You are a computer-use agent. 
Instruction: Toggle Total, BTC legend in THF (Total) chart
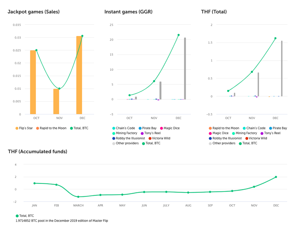248,143
